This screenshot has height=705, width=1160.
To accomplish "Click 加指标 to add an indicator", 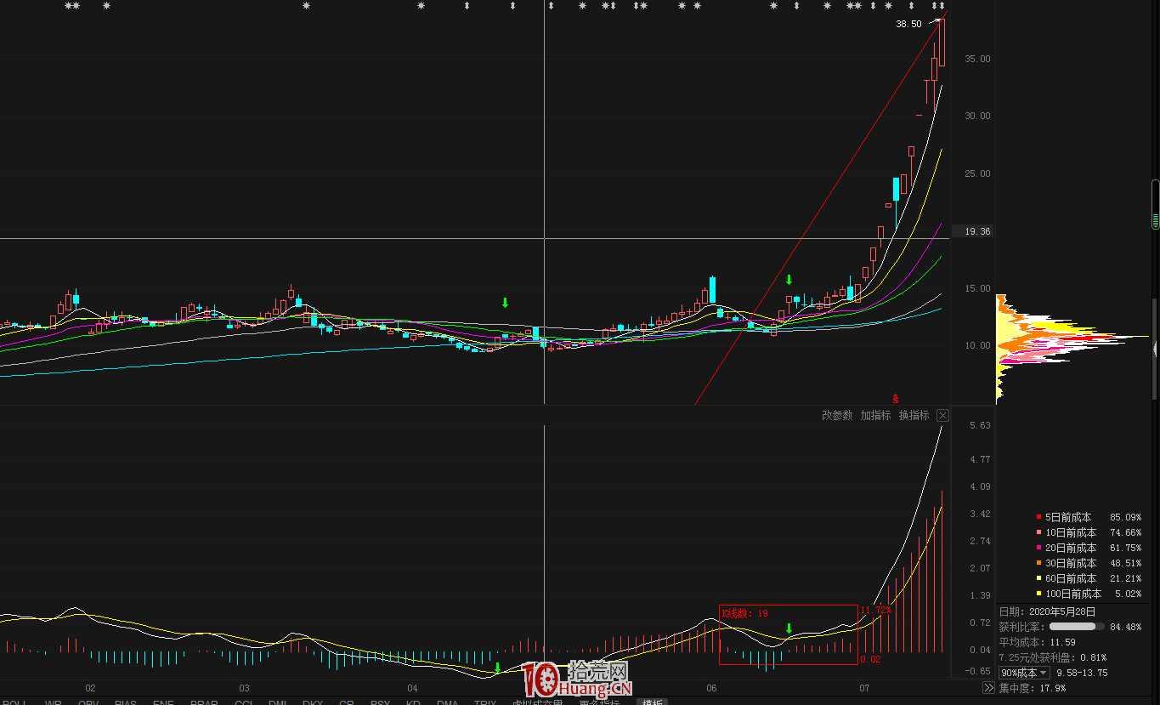I will 875,416.
